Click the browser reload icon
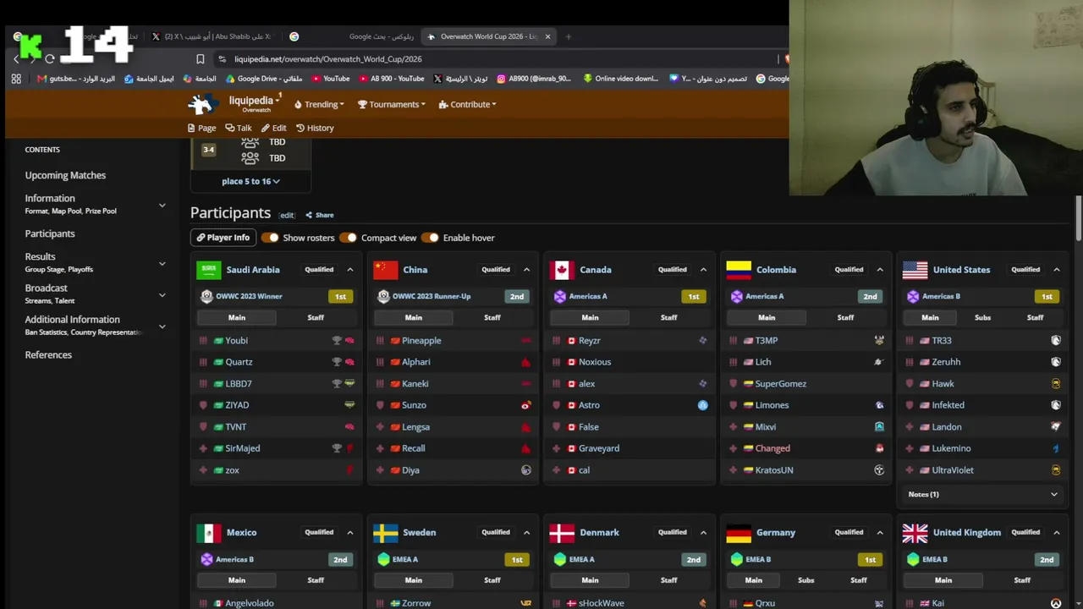Viewport: 1083px width, 609px height. coord(50,59)
